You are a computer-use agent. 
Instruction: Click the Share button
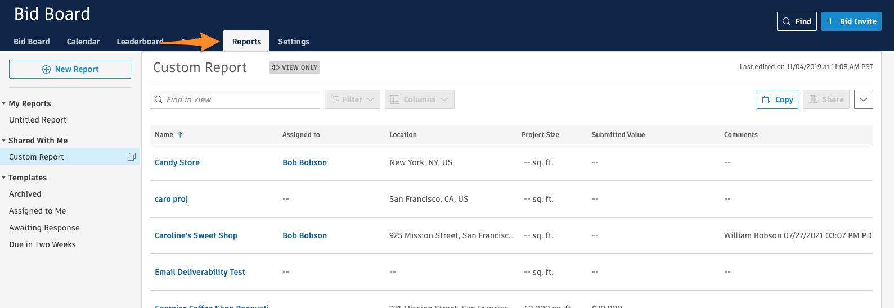(825, 99)
